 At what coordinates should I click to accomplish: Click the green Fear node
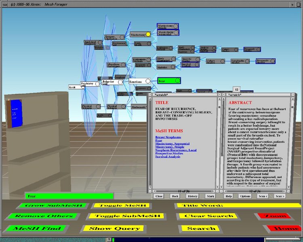(x=169, y=81)
